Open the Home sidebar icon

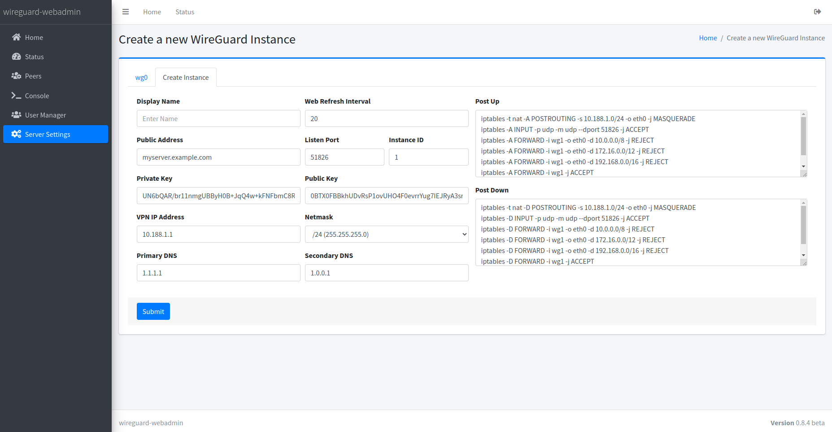click(x=17, y=37)
